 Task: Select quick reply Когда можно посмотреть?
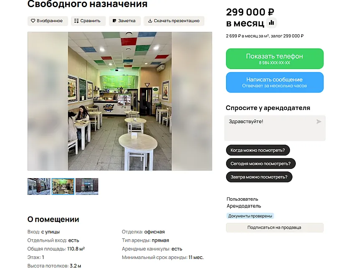(258, 150)
